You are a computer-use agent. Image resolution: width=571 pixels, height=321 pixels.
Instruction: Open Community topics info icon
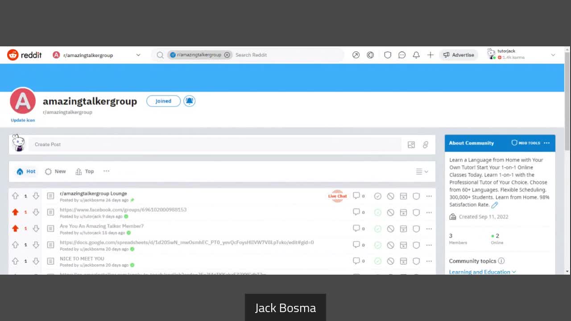[x=501, y=261]
